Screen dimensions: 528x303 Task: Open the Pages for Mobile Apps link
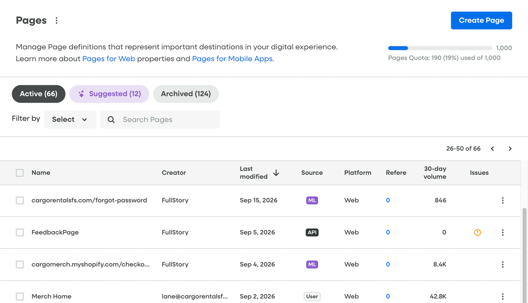coord(232,59)
